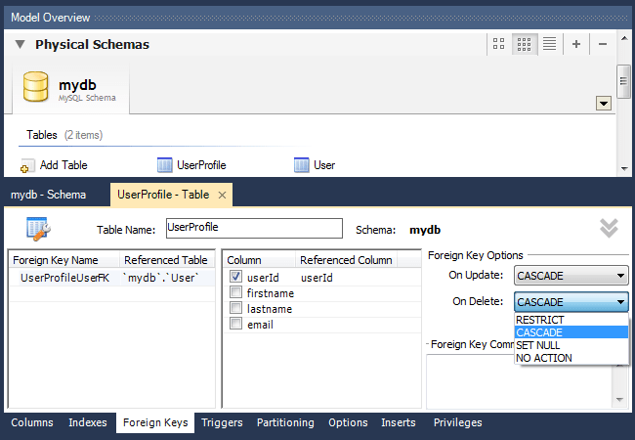Image resolution: width=635 pixels, height=440 pixels.
Task: Switch to the Triggers tab
Action: pyautogui.click(x=222, y=422)
